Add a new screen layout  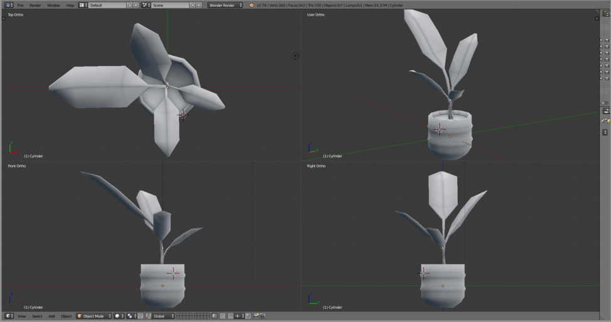130,5
